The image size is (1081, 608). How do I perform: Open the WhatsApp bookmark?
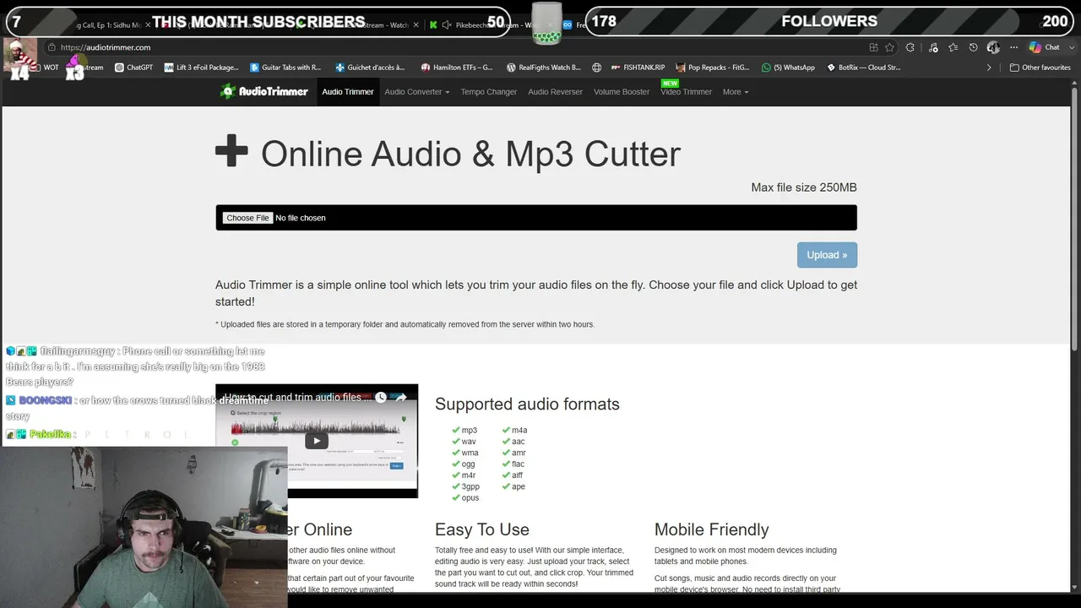click(788, 68)
